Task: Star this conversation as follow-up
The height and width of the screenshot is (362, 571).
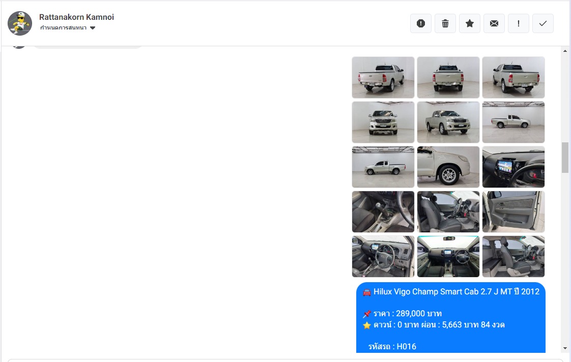Action: pyautogui.click(x=469, y=23)
